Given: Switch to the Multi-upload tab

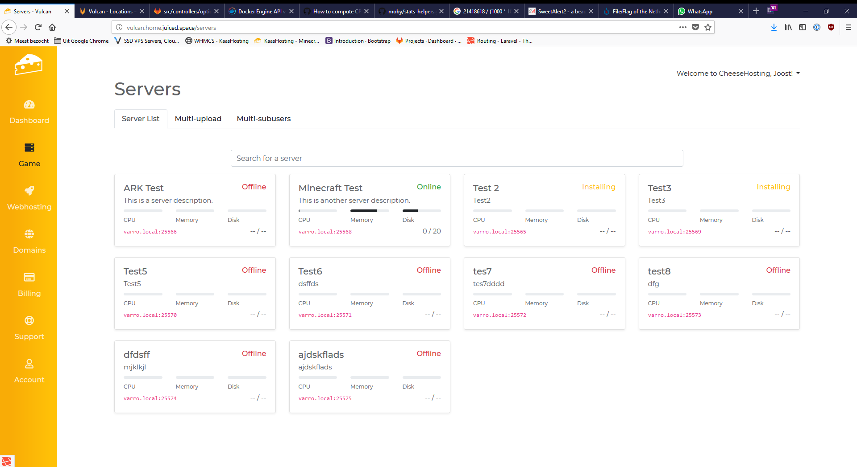Looking at the screenshot, I should pyautogui.click(x=198, y=119).
